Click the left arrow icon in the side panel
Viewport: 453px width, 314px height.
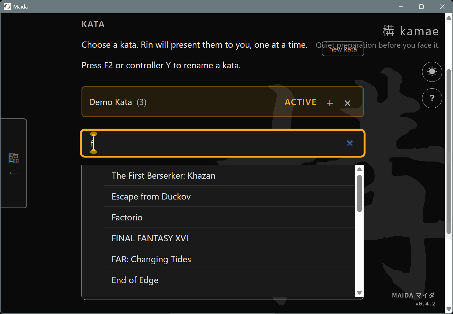tap(13, 173)
